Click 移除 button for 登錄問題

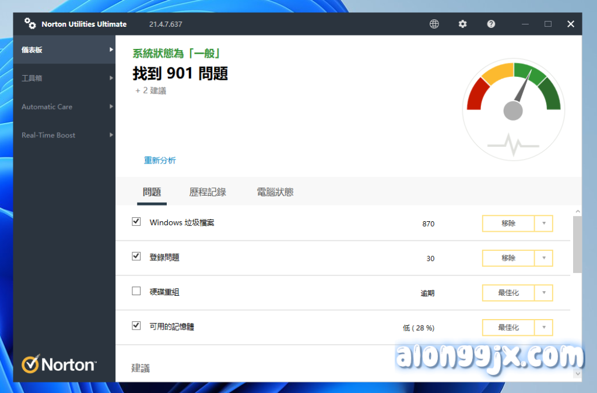coord(508,258)
